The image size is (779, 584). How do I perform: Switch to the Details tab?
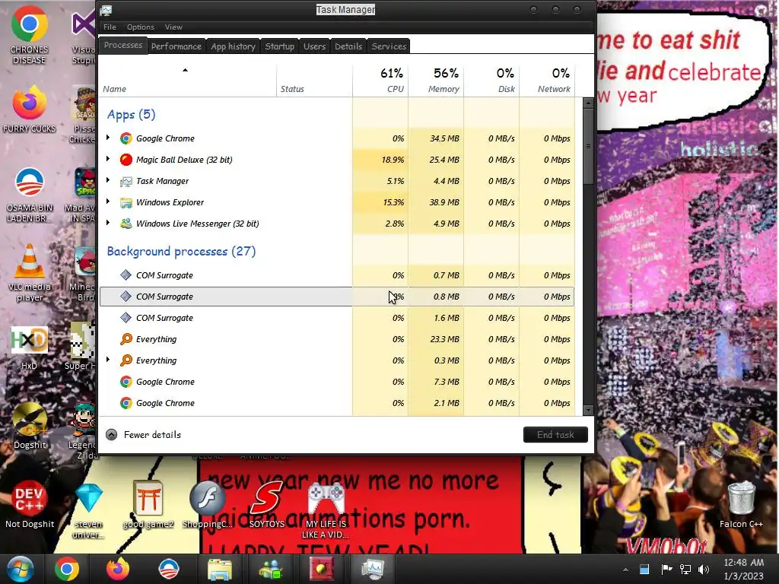[x=348, y=46]
